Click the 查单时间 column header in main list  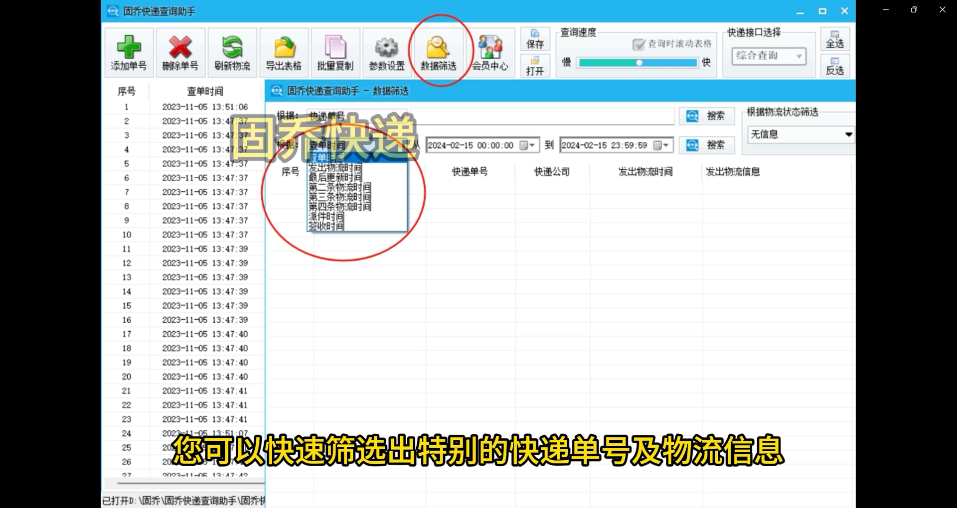205,91
